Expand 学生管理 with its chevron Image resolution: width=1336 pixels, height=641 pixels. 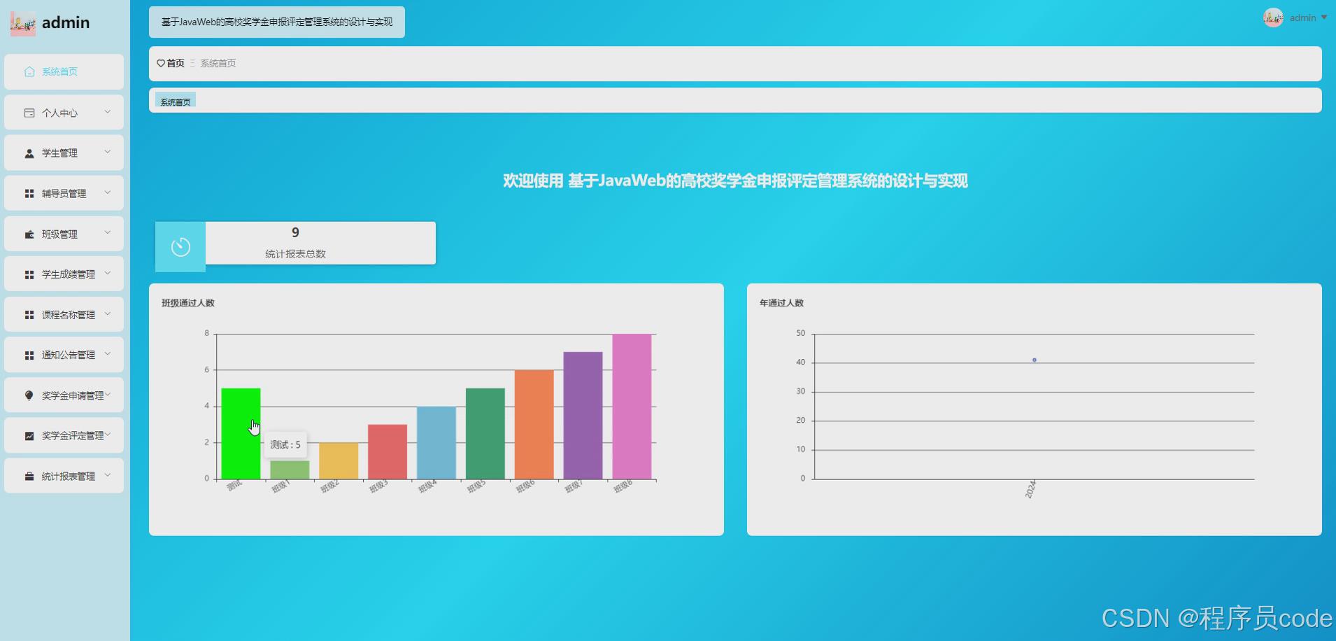tap(108, 152)
